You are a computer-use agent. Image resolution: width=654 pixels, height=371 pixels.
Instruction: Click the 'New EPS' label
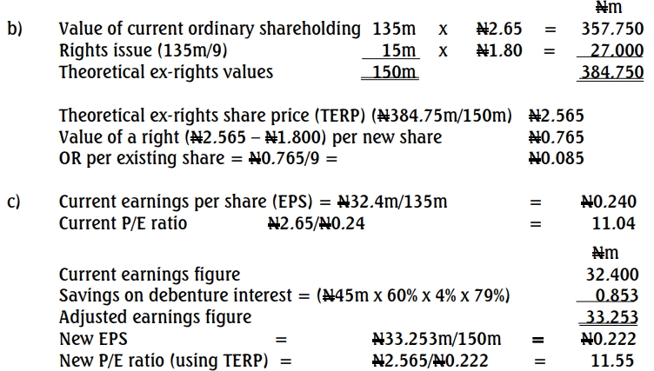93,339
